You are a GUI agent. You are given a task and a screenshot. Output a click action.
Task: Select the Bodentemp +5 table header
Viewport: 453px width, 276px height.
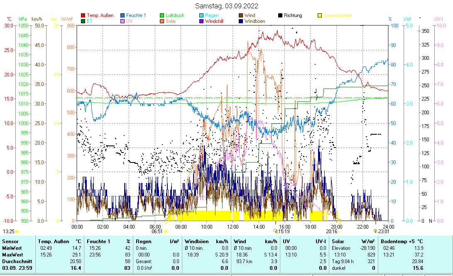tap(396, 241)
